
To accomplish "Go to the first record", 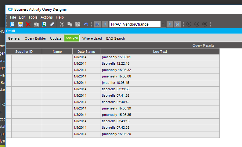I will (98, 24).
